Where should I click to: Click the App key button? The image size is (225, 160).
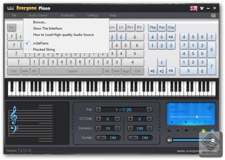(126, 71)
